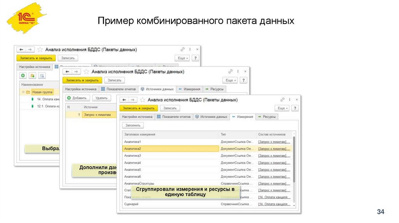Click Записать in middle window

[x=115, y=80]
